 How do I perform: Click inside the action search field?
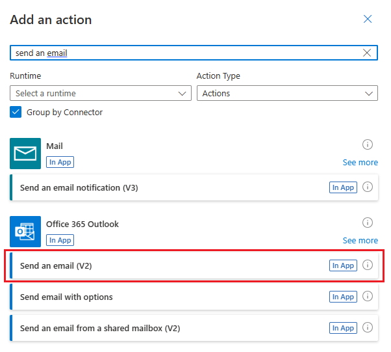tap(182, 53)
